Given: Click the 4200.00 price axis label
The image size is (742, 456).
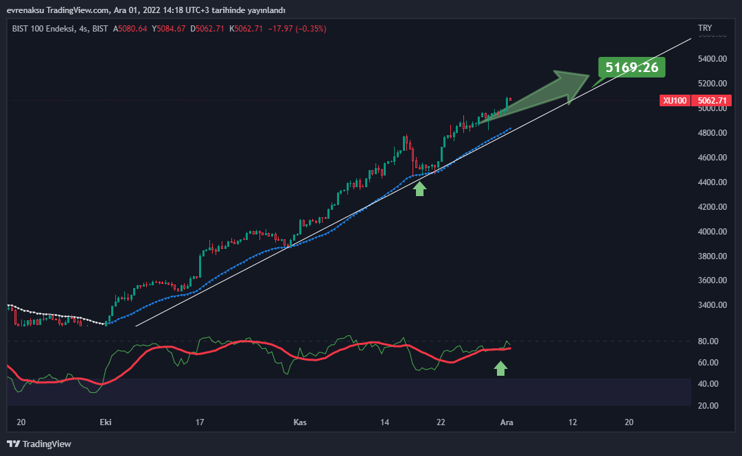Looking at the screenshot, I should click(712, 206).
